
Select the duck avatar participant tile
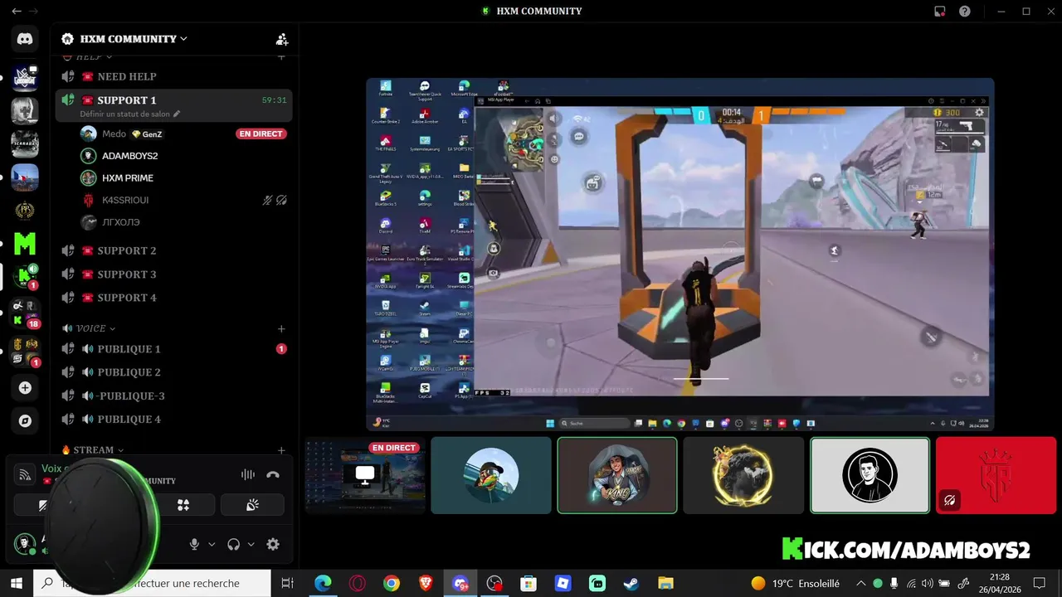coord(491,476)
